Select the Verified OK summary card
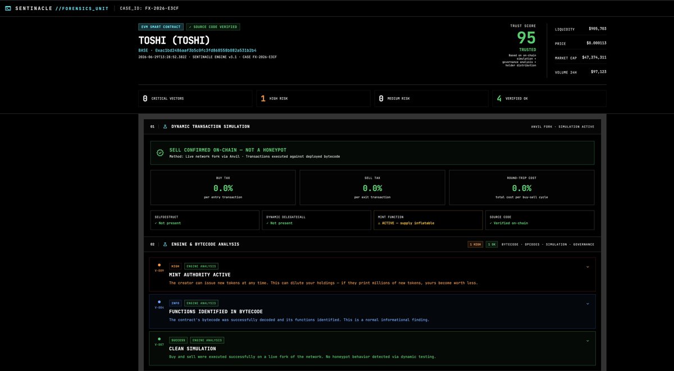The width and height of the screenshot is (674, 371). [549, 98]
